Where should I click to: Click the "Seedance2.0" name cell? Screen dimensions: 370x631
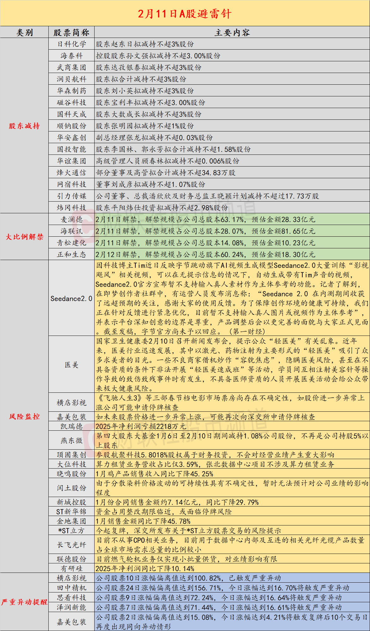pos(71,299)
